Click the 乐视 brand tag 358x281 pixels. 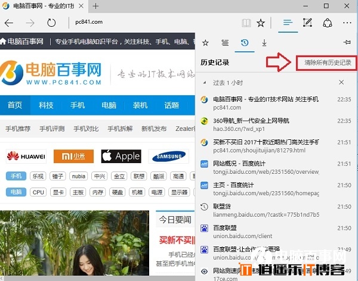coord(38,176)
